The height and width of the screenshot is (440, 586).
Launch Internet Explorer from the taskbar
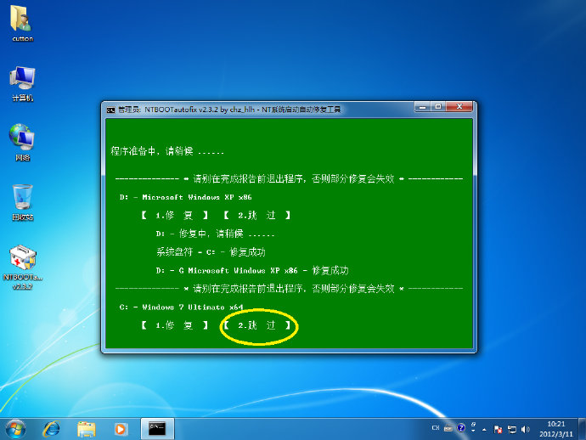click(x=52, y=429)
